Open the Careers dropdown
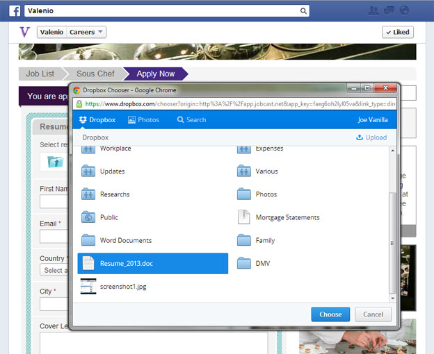 [86, 32]
